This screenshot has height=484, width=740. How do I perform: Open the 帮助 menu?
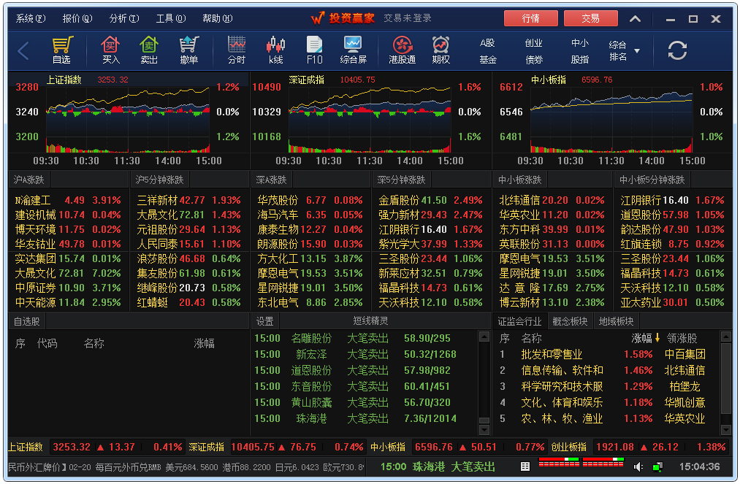click(218, 18)
